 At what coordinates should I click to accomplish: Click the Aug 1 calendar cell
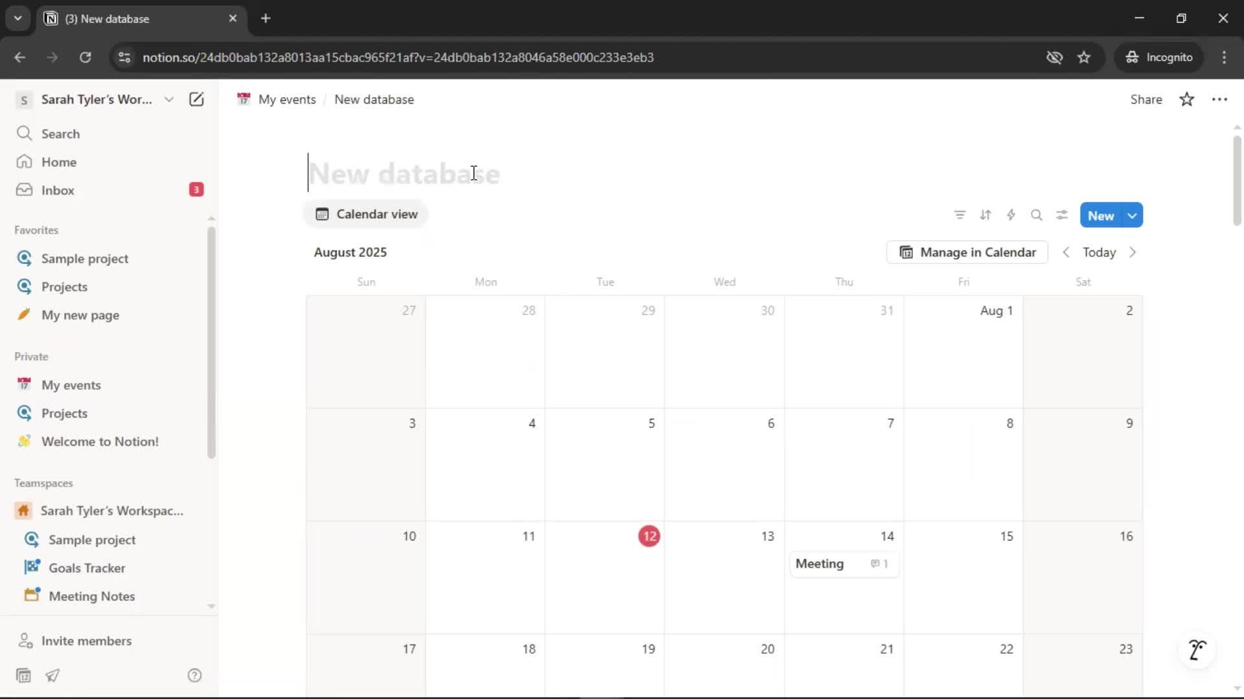pyautogui.click(x=963, y=351)
